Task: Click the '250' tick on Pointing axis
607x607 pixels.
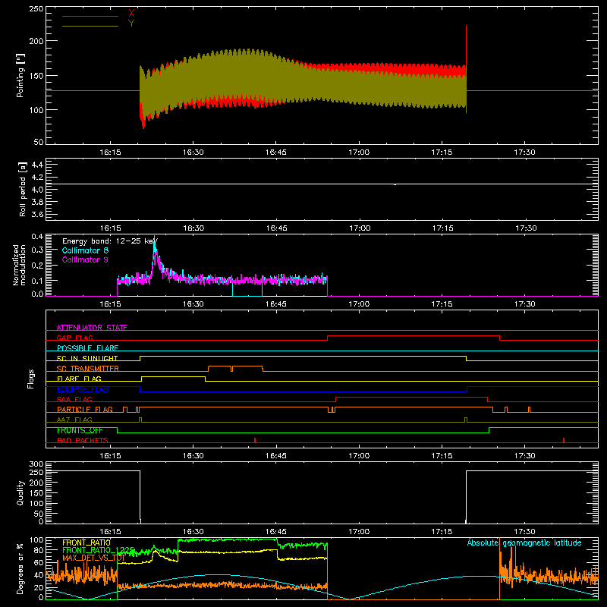Action: pyautogui.click(x=36, y=9)
